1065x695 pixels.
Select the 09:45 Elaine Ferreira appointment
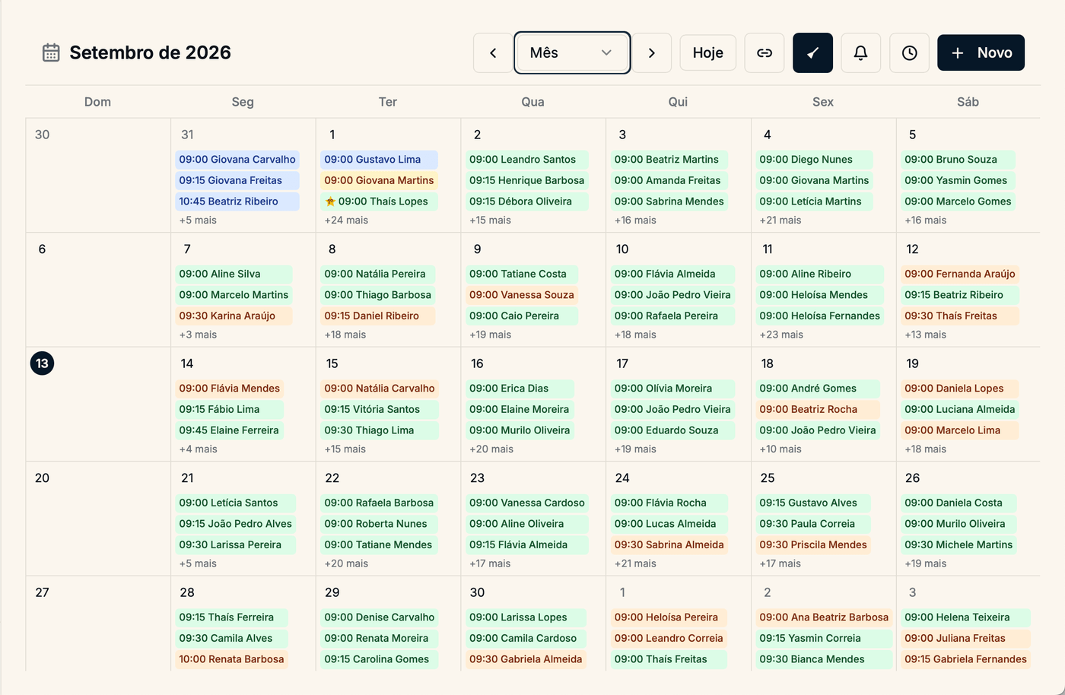[230, 430]
